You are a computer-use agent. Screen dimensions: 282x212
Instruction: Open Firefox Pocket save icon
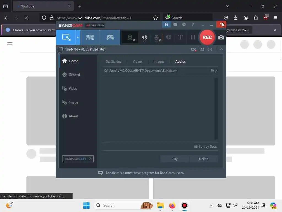[x=226, y=18]
